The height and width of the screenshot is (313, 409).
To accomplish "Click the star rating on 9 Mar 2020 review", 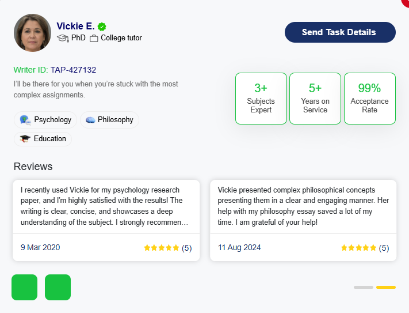I will coord(162,248).
